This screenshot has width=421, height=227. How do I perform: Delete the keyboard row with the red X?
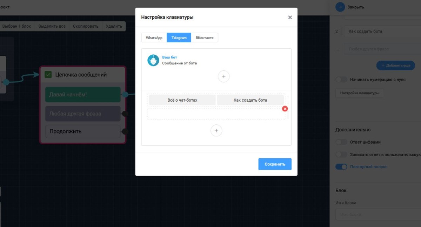(x=285, y=109)
